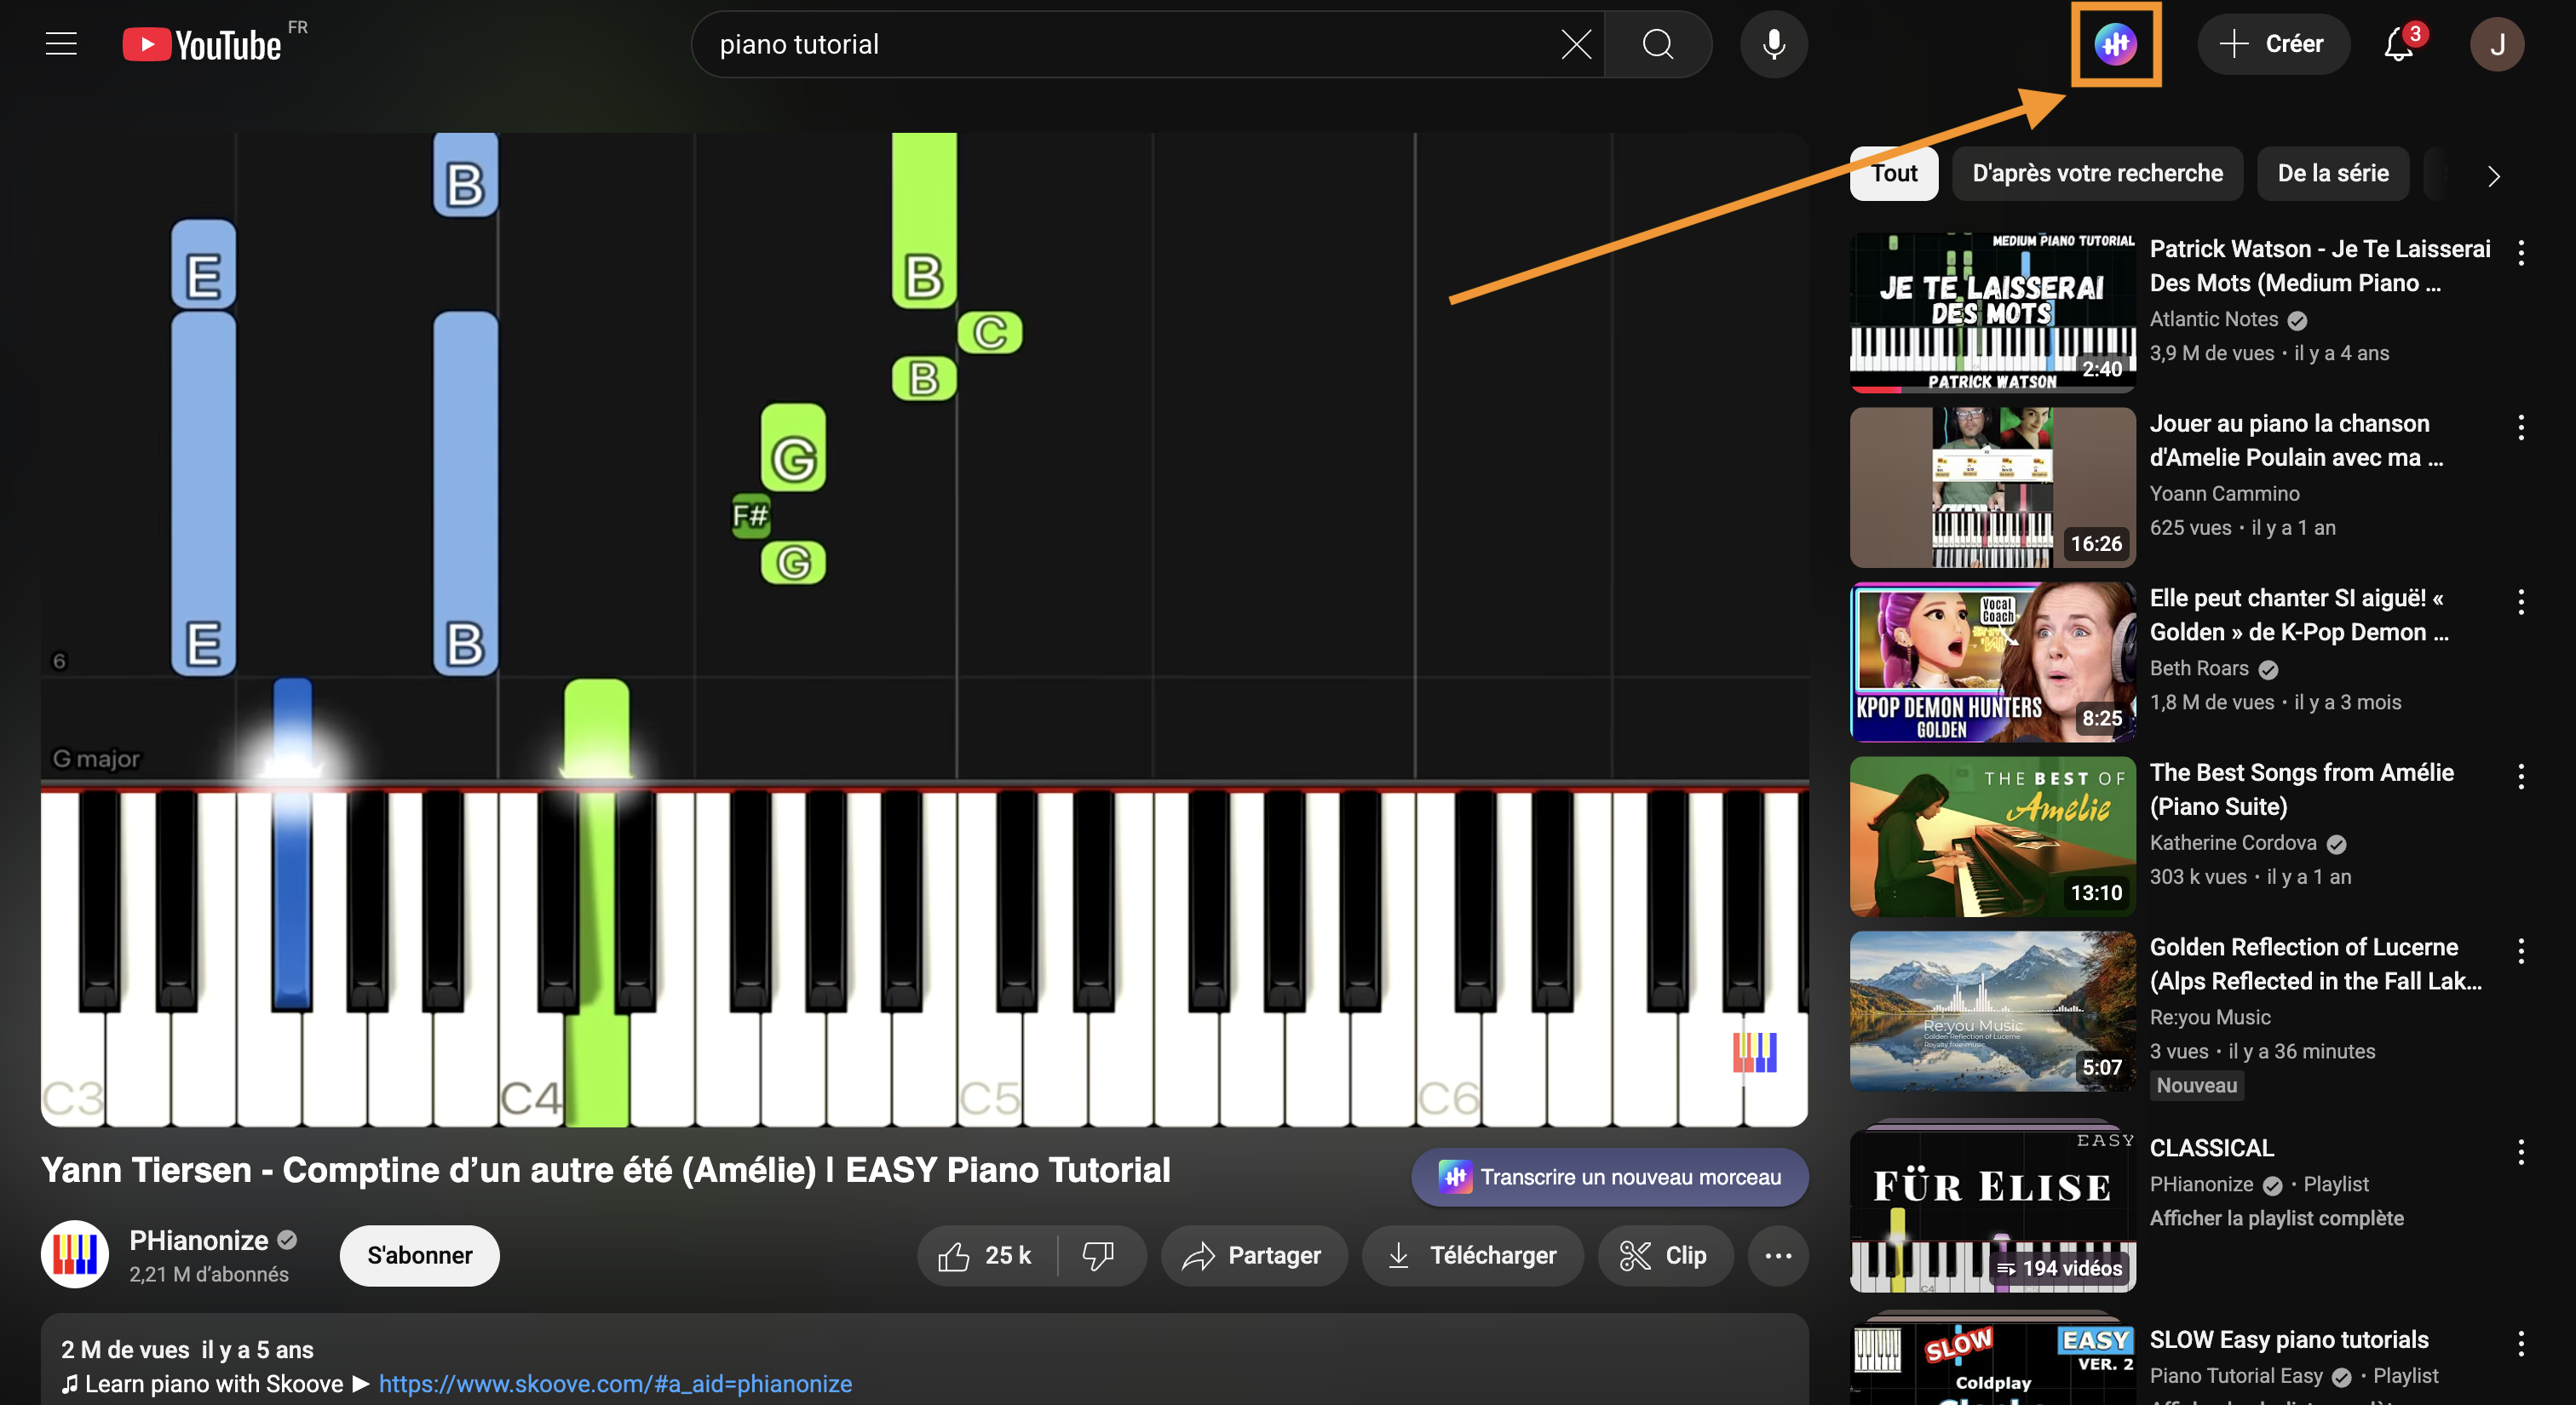
Task: Open the notifications bell
Action: pyautogui.click(x=2398, y=44)
